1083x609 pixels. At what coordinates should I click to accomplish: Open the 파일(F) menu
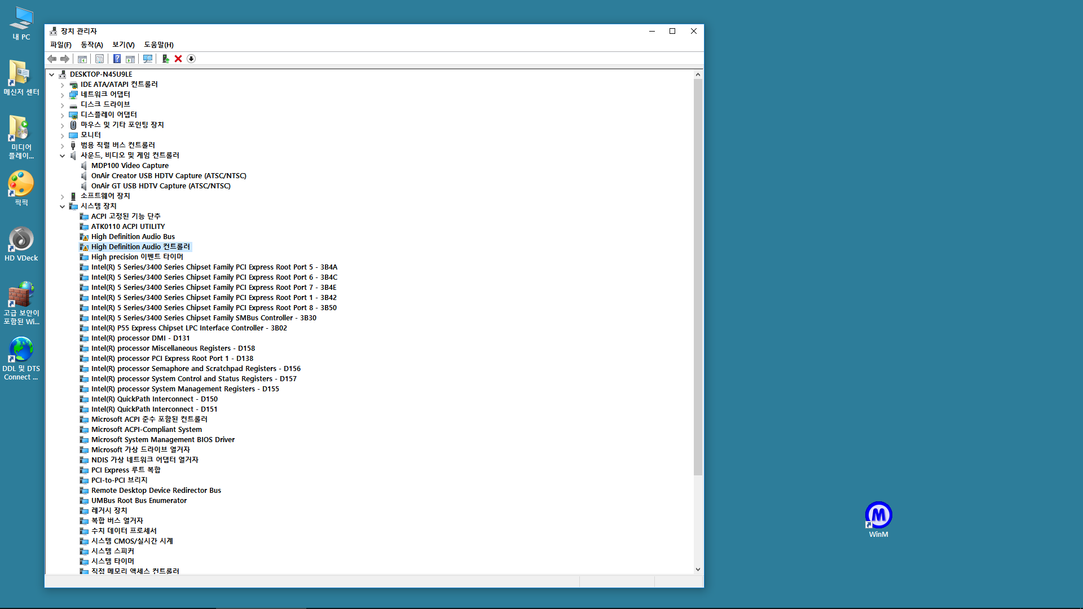point(61,45)
